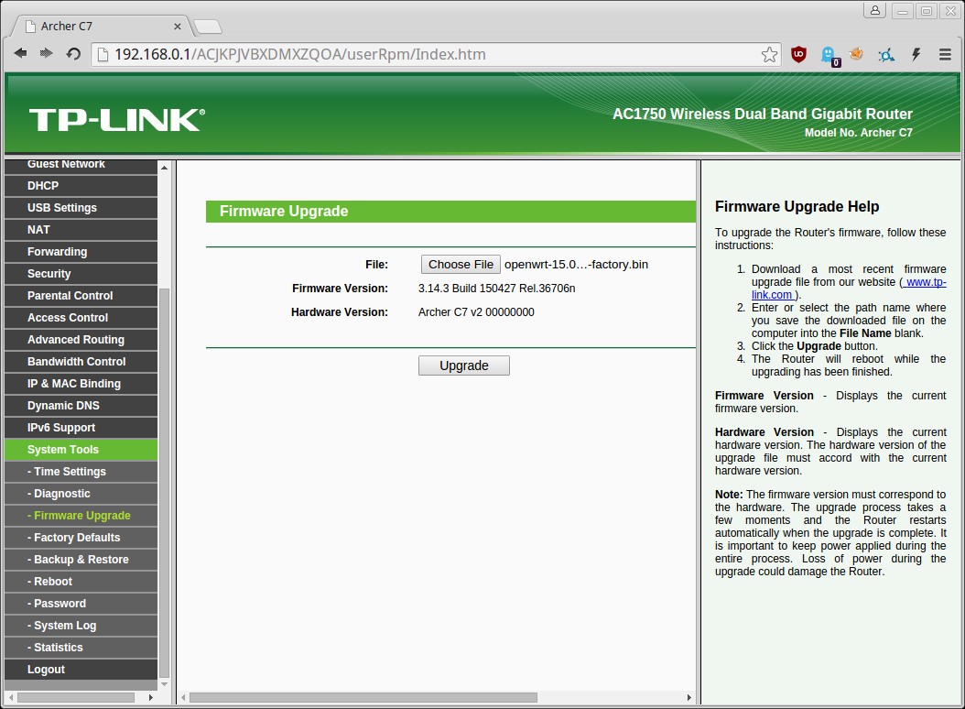965x709 pixels.
Task: Select the Firmware Upgrade submenu item
Action: tap(81, 515)
